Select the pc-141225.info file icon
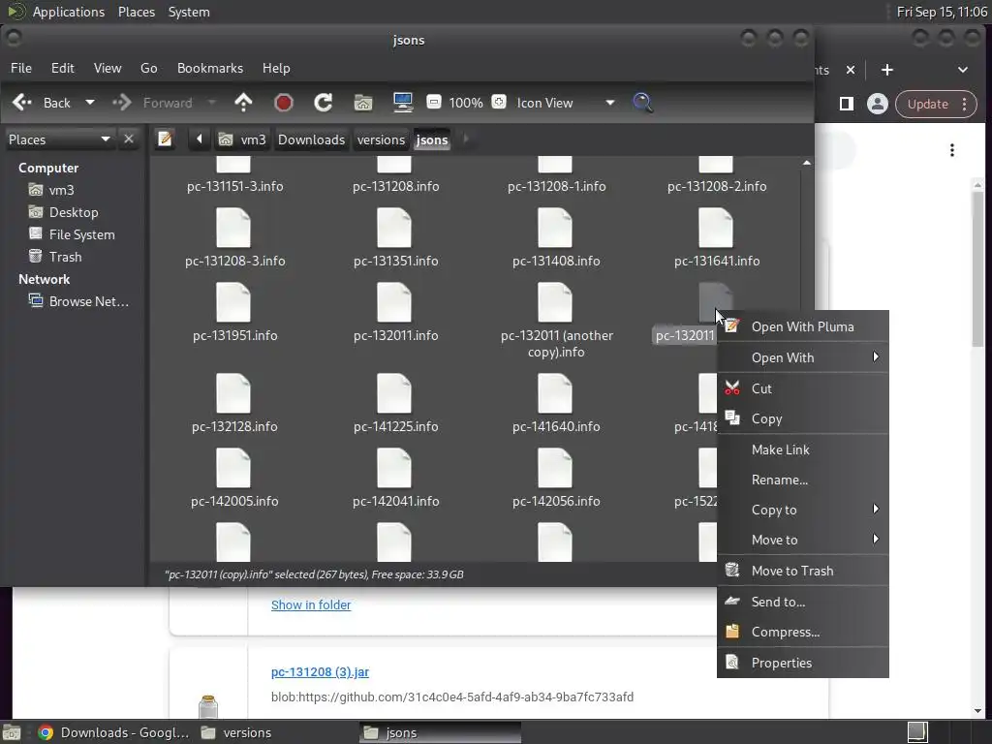 (x=394, y=393)
